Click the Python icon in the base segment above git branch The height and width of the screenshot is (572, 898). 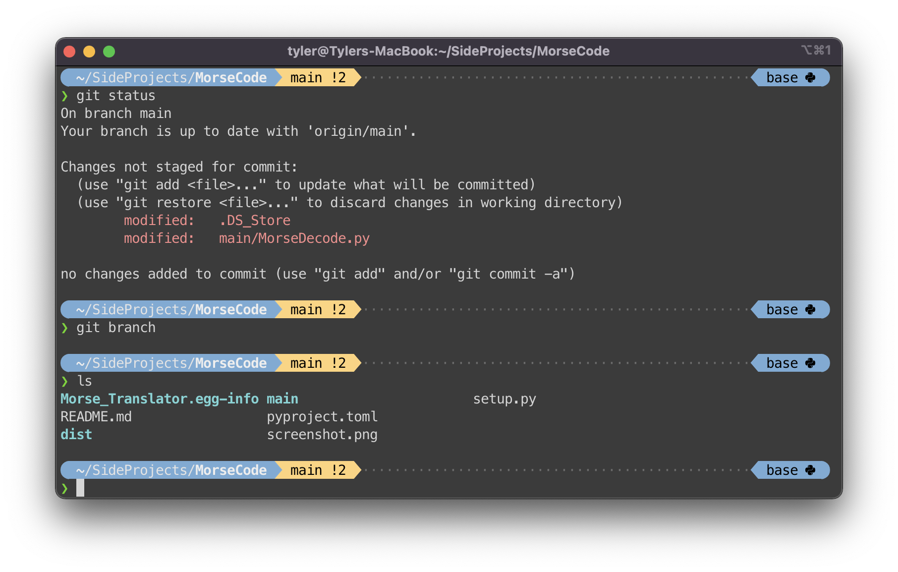(x=810, y=310)
